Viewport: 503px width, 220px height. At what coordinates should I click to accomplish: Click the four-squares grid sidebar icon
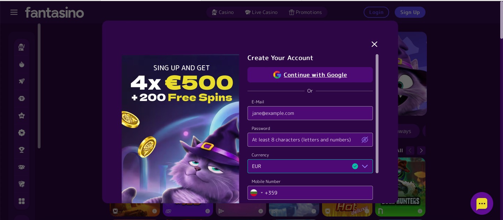click(x=22, y=201)
